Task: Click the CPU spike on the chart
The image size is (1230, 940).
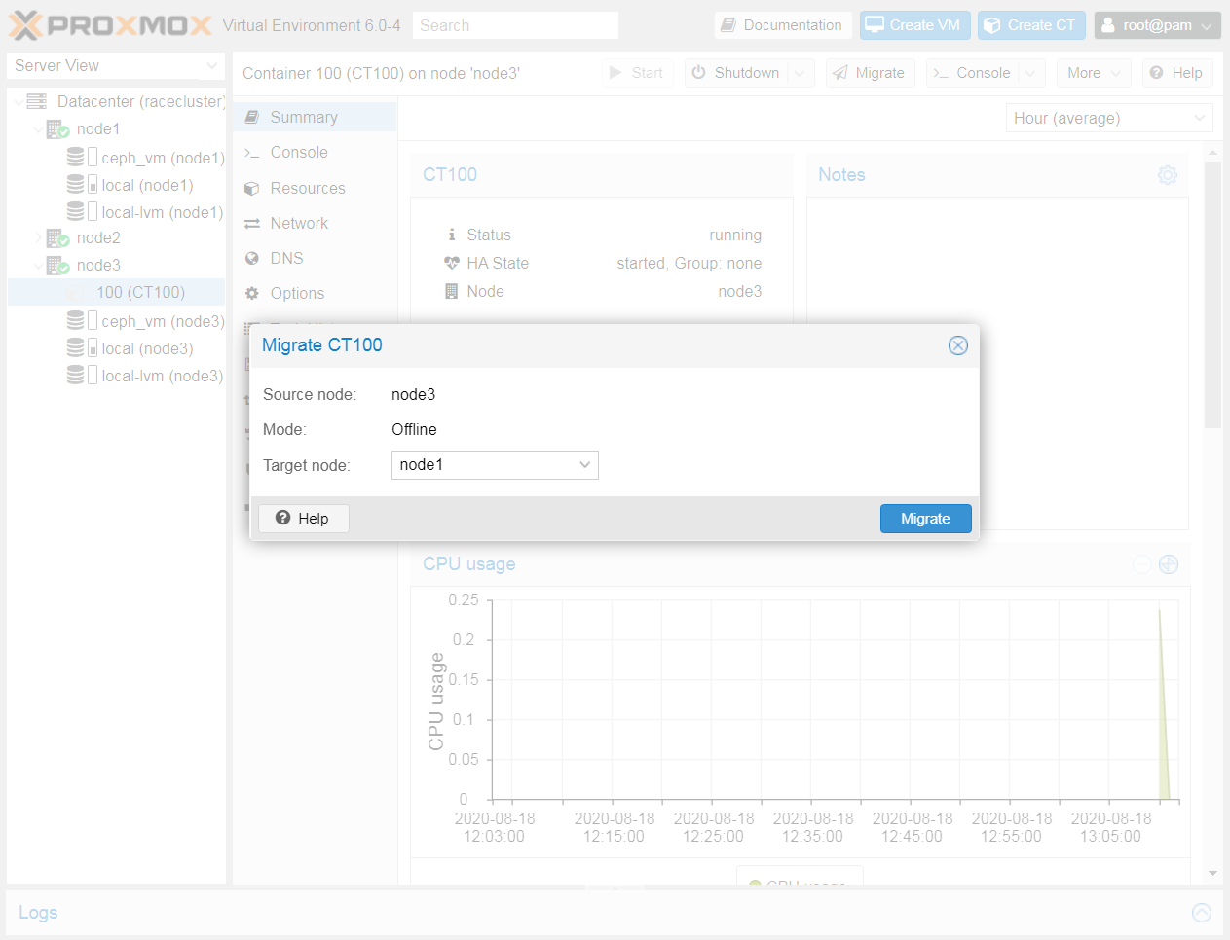Action: pos(1162,705)
